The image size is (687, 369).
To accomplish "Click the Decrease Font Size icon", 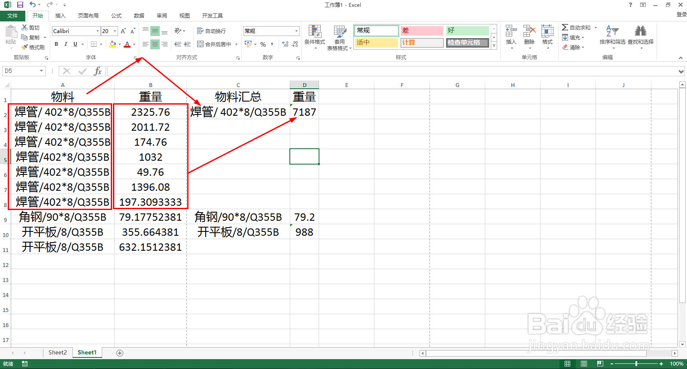I will tap(133, 31).
